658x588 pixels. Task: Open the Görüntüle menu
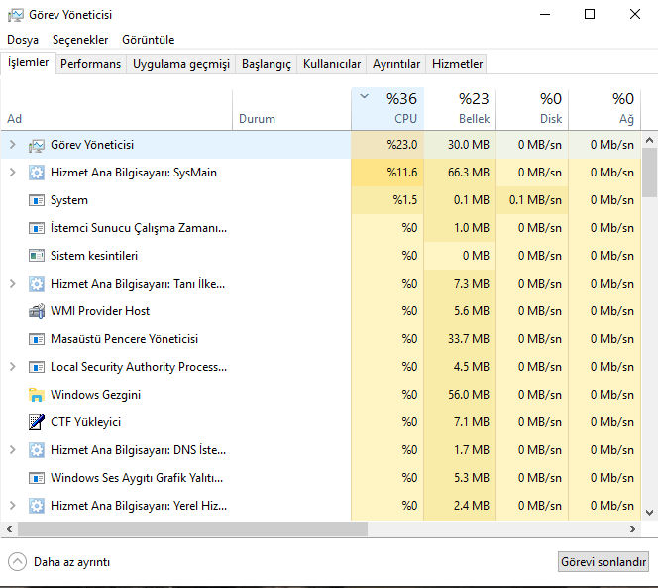148,40
